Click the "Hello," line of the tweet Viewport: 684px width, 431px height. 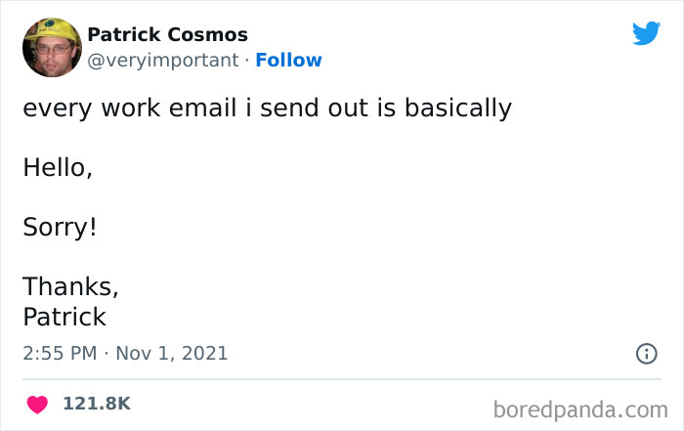click(x=58, y=168)
